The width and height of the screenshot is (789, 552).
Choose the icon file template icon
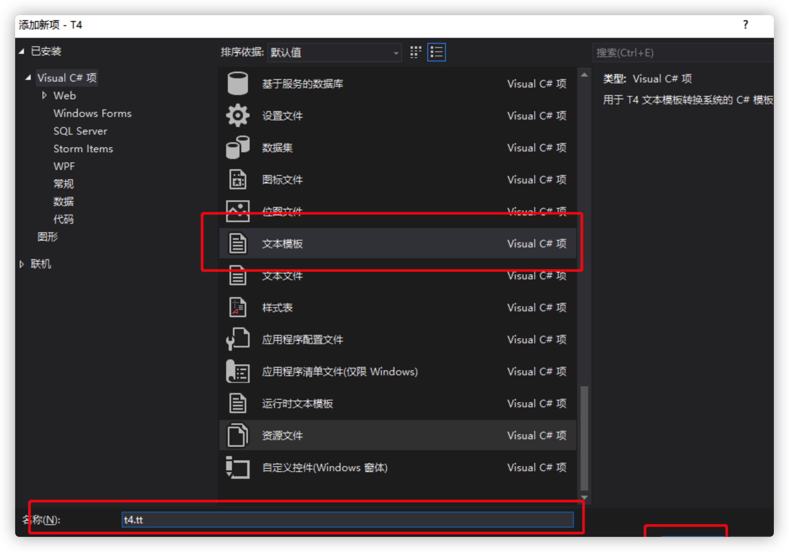[x=237, y=179]
